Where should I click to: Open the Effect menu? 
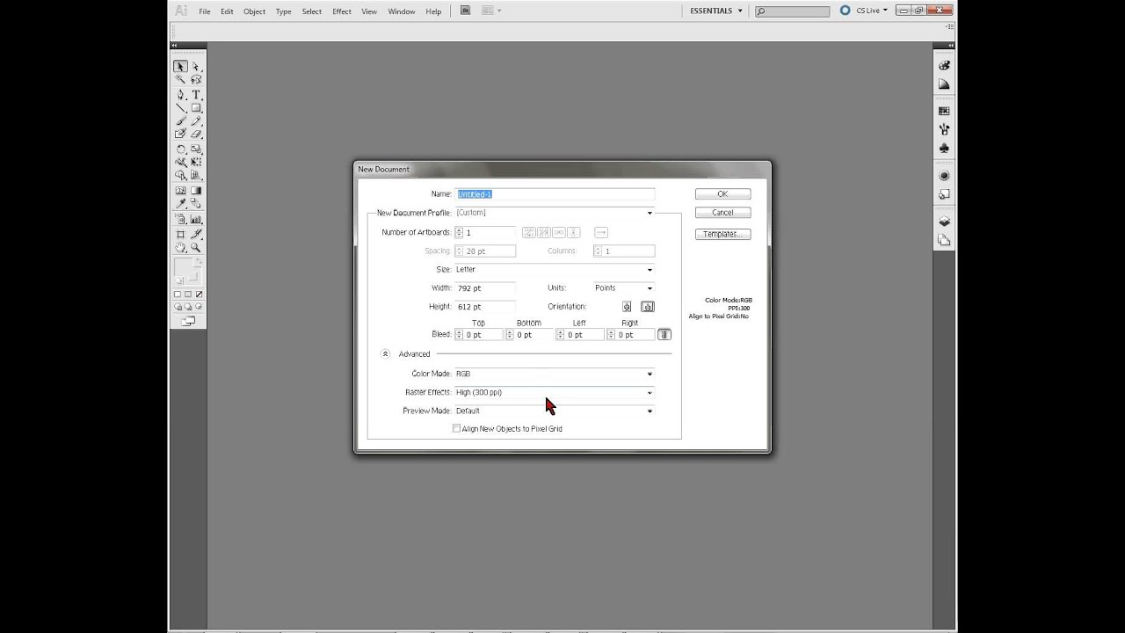tap(342, 11)
